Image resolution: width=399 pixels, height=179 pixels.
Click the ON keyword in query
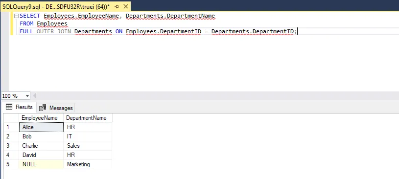tap(119, 31)
